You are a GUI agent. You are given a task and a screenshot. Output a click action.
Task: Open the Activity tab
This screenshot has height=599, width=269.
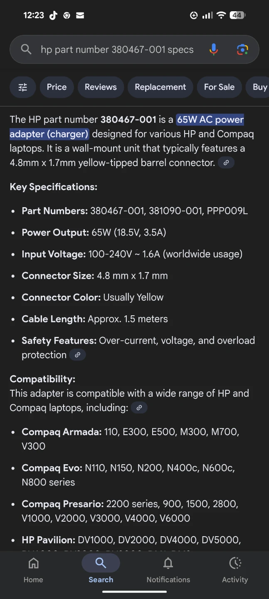point(235,570)
